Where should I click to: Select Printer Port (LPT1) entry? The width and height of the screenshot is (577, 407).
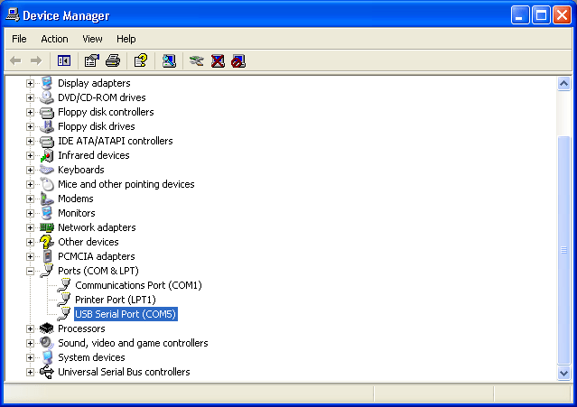tap(116, 300)
